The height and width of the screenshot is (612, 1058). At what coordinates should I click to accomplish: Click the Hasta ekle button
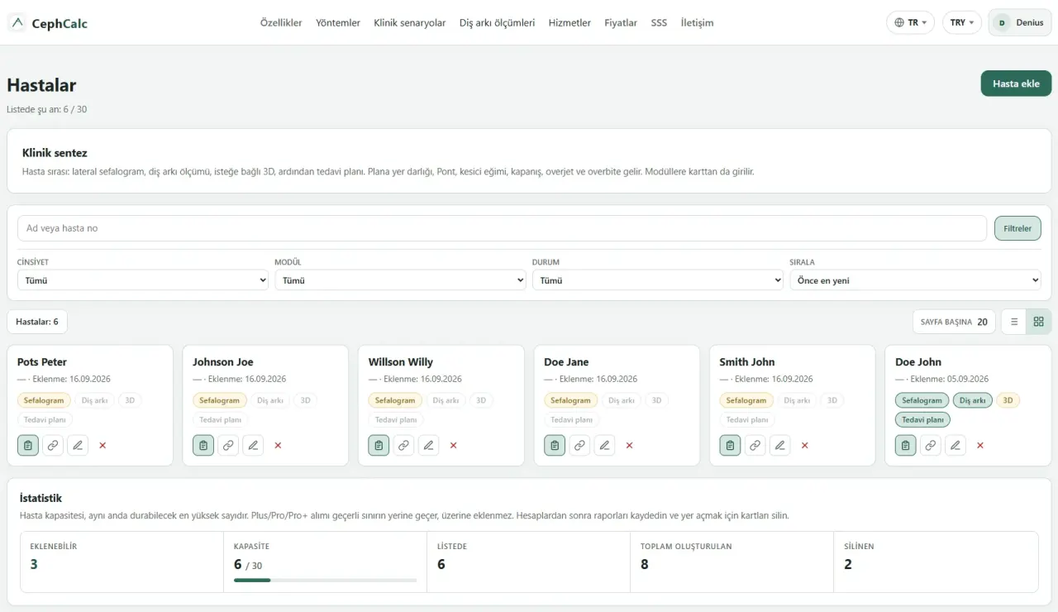pos(1016,84)
